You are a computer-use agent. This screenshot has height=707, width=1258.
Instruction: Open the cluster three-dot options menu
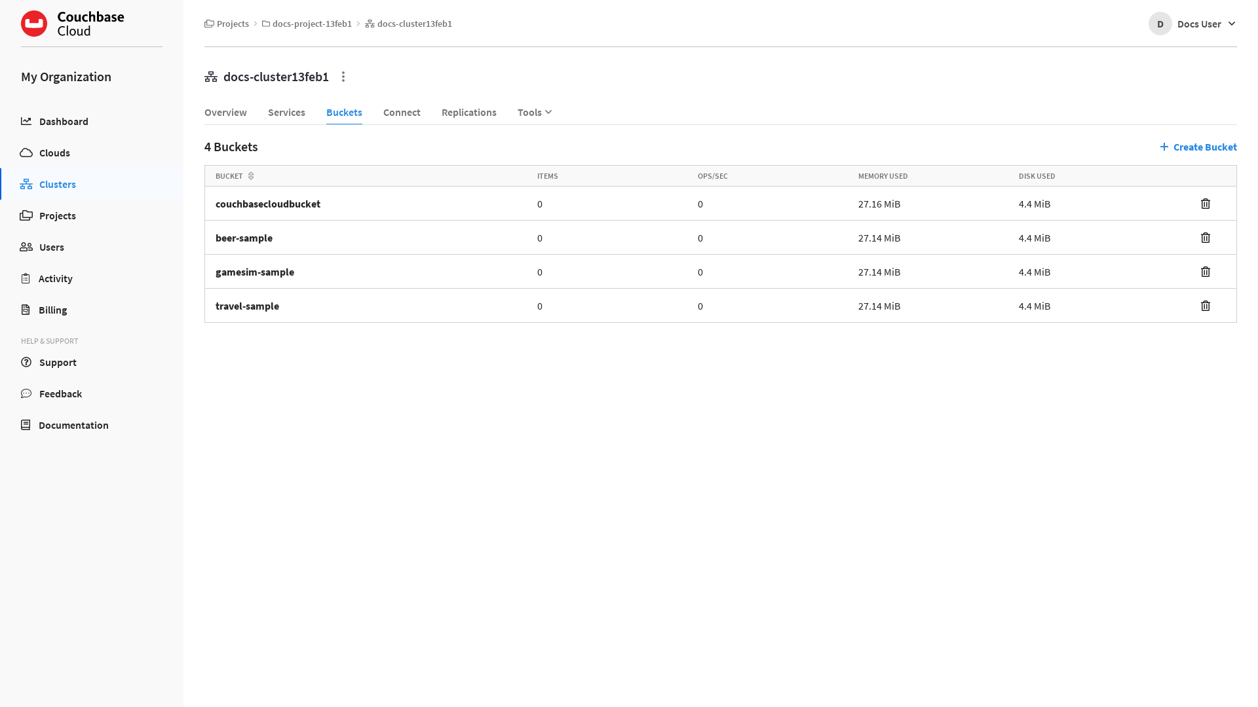click(343, 77)
